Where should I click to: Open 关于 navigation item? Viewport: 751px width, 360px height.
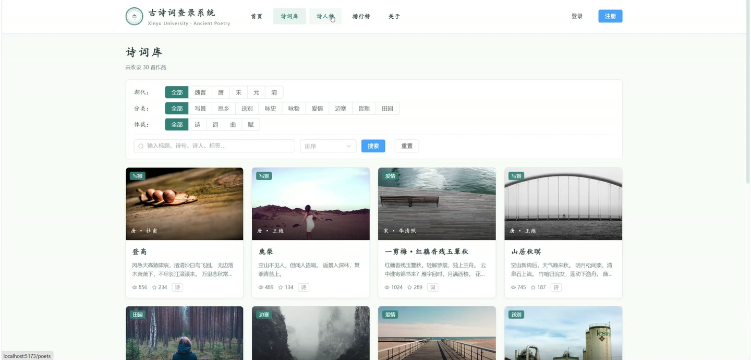click(x=394, y=16)
